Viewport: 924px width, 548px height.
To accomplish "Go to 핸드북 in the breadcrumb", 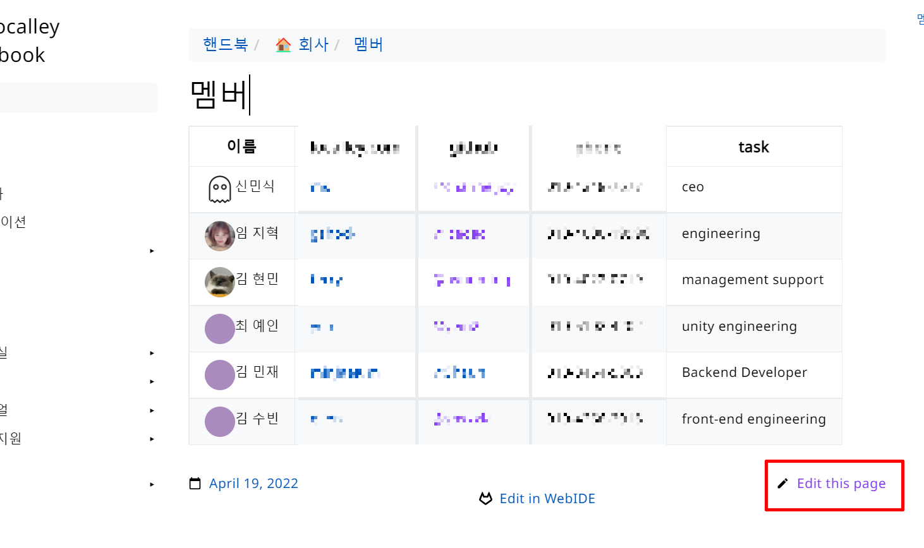I will click(225, 45).
